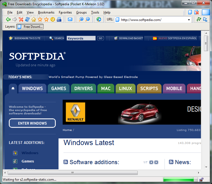The width and height of the screenshot is (212, 184).
Task: Open the GAMES category tab
Action: (59, 88)
